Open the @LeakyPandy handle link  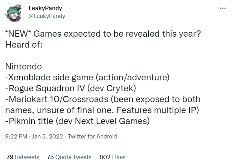pyautogui.click(x=47, y=16)
